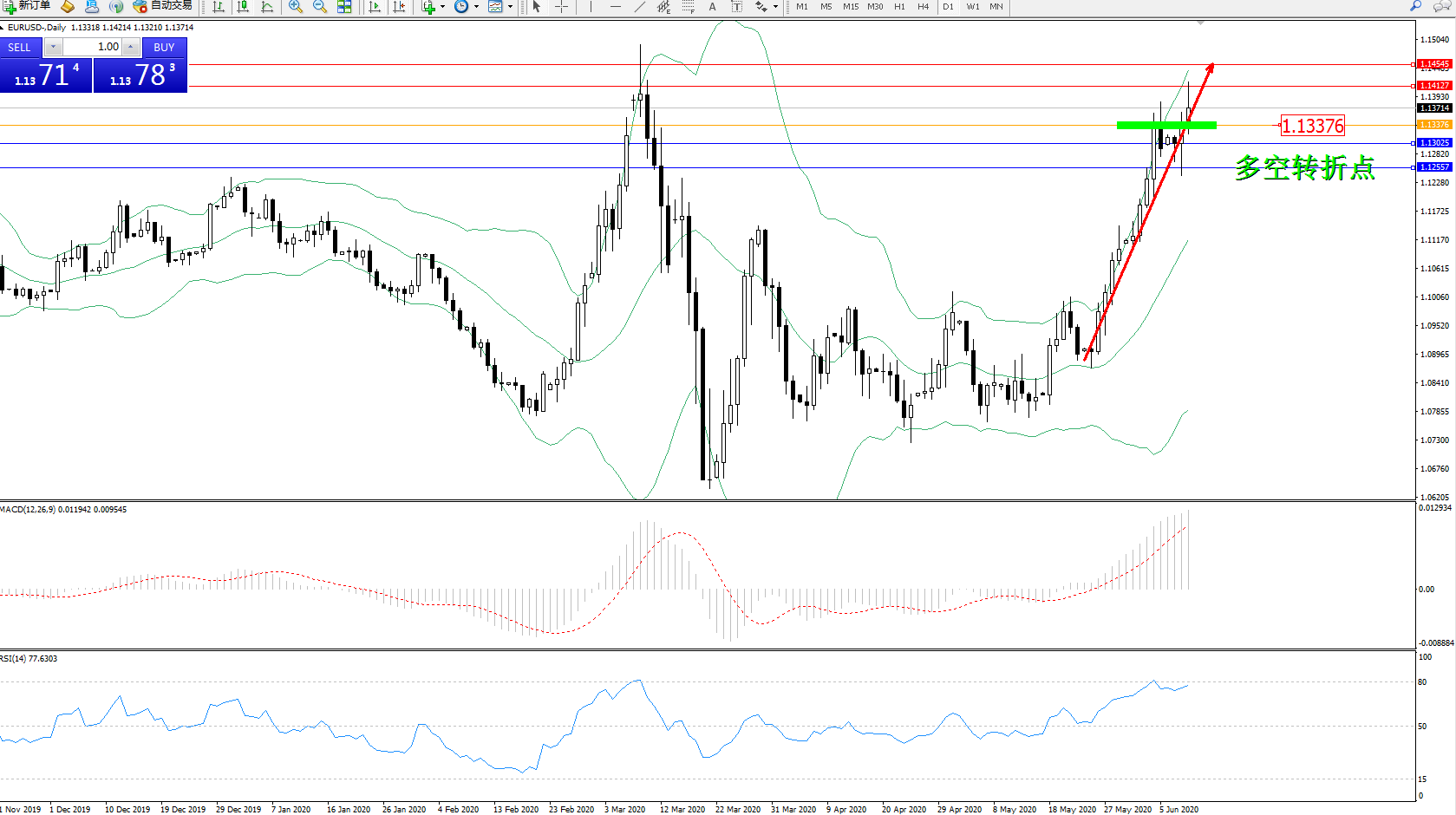The image size is (1456, 815).
Task: Select the text label tool
Action: point(712,7)
